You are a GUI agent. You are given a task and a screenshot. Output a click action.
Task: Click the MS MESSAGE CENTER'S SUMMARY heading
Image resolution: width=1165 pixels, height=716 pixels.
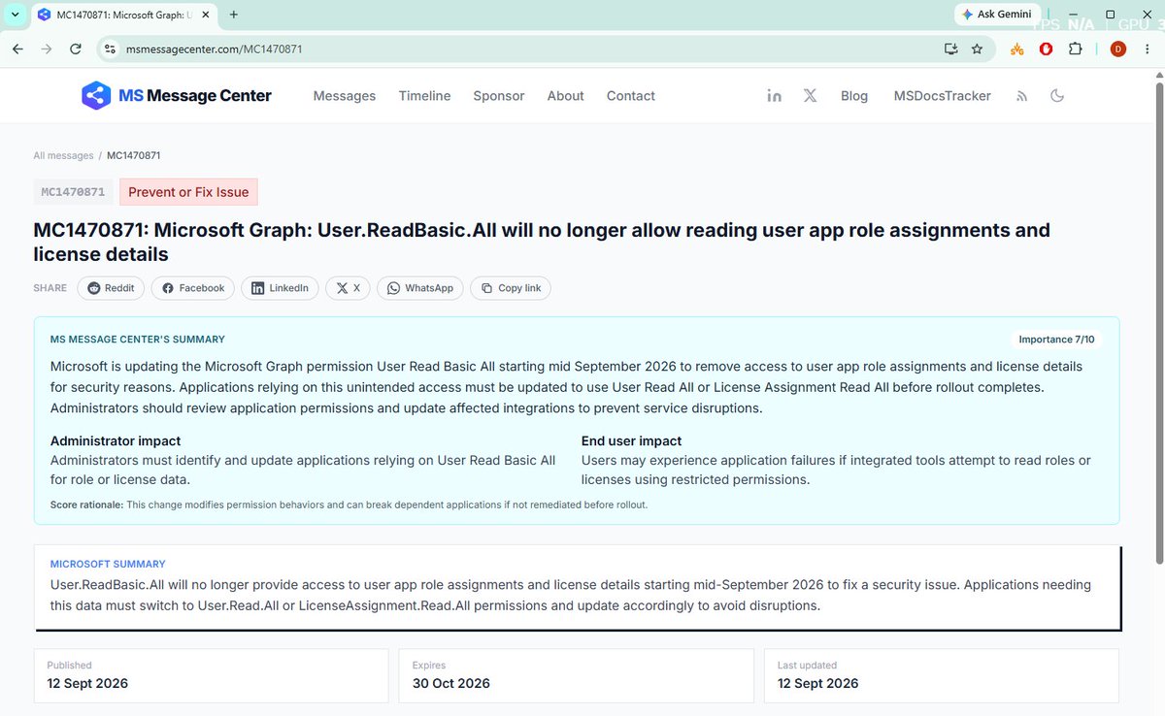pyautogui.click(x=138, y=340)
